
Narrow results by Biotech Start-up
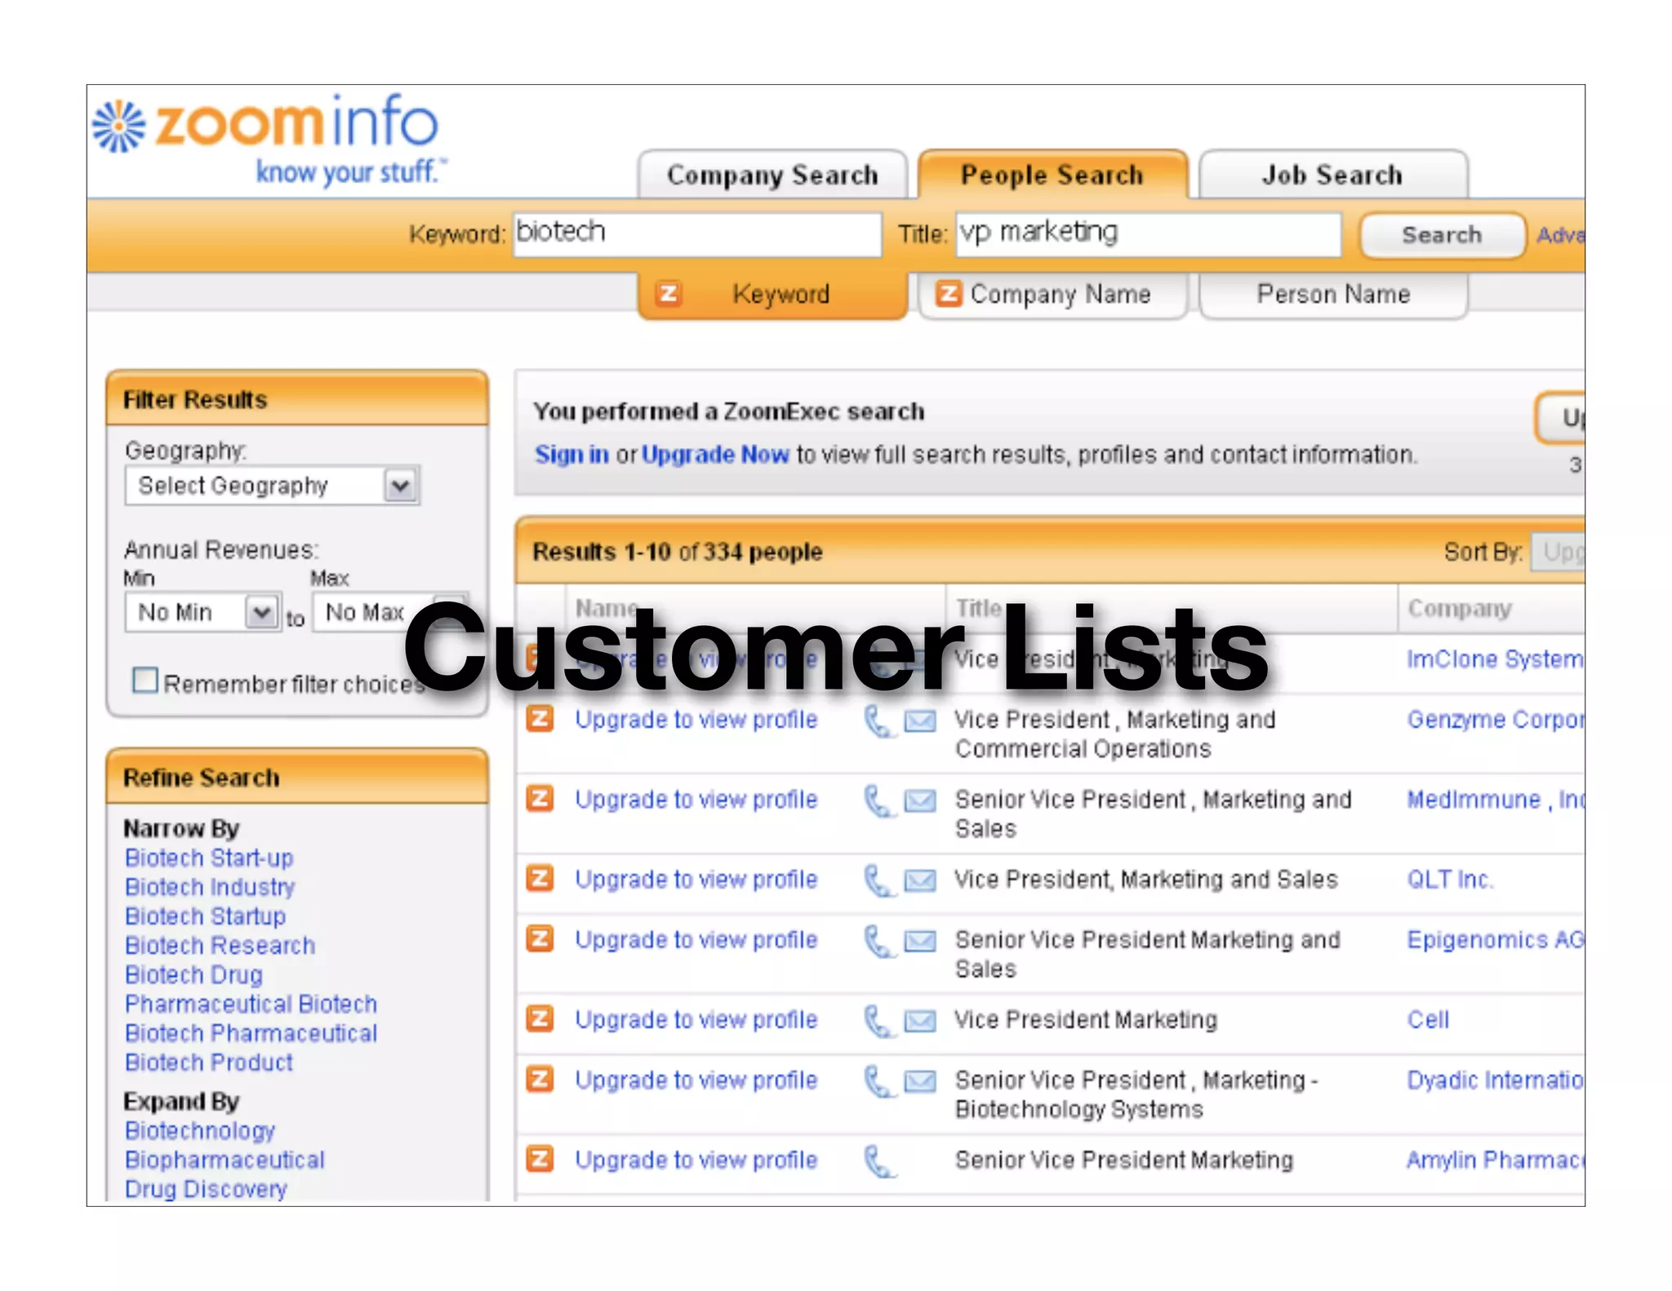coord(209,858)
